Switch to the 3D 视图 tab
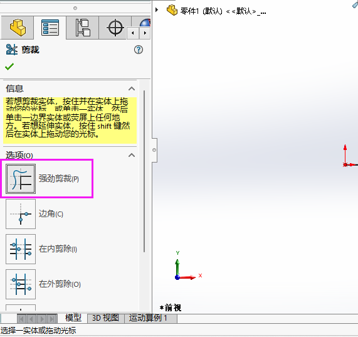Image resolution: width=358 pixels, height=337 pixels. click(105, 318)
